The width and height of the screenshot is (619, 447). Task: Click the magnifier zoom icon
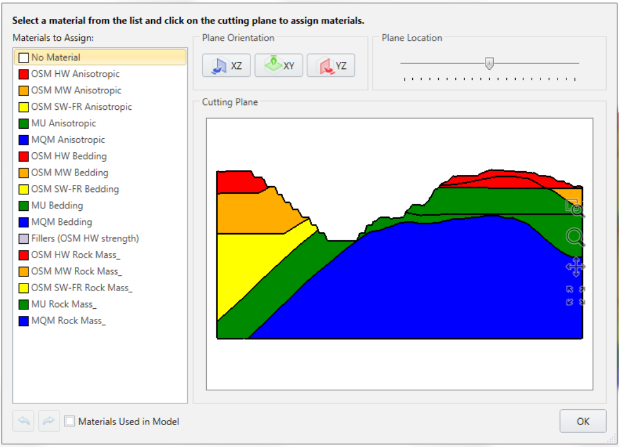[575, 237]
